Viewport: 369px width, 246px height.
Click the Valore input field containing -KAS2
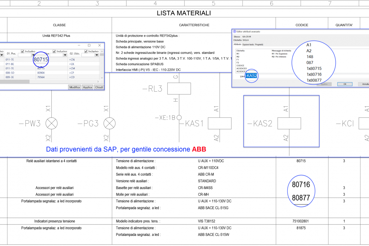click(x=306, y=76)
